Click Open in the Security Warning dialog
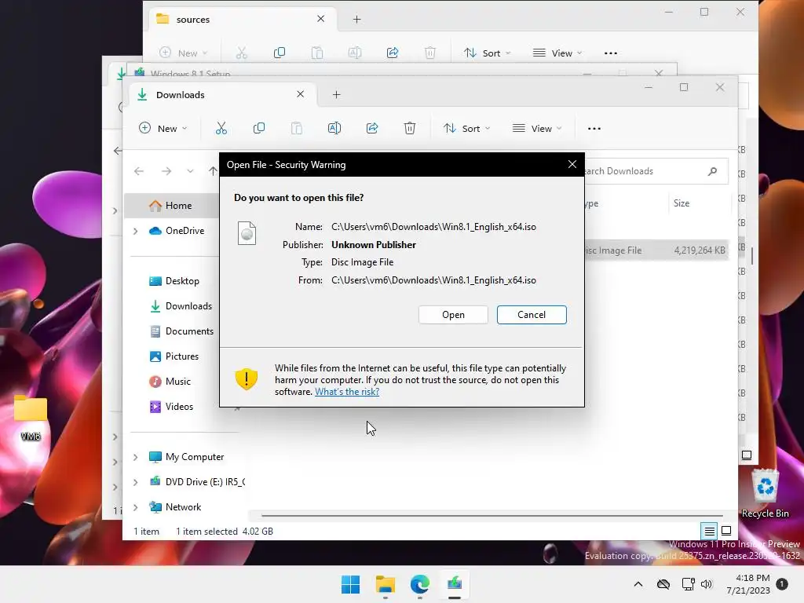Viewport: 804px width, 603px height. 453,315
